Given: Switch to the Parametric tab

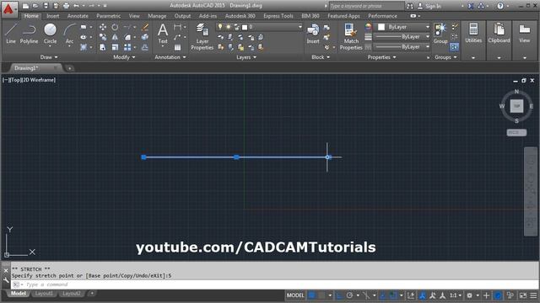Looking at the screenshot, I should coord(109,16).
